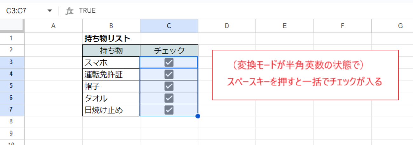413x145 pixels.
Task: Toggle the 日焼け止め checkbox
Action: click(x=169, y=110)
